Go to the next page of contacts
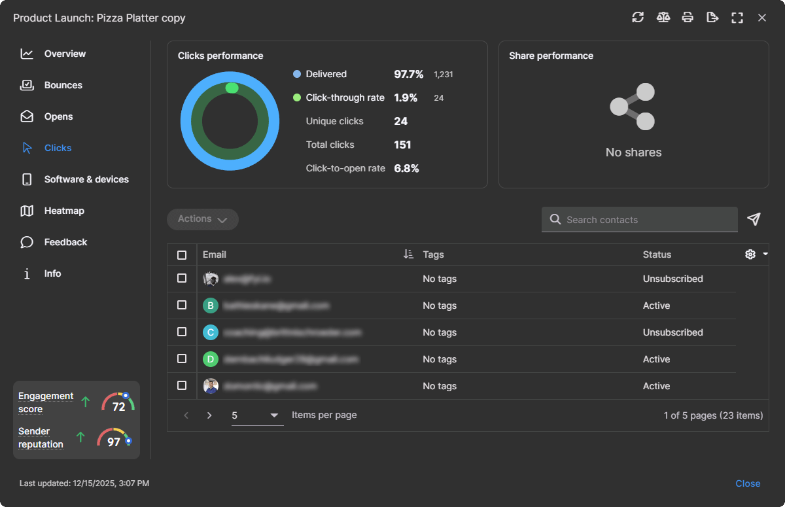 pos(209,415)
